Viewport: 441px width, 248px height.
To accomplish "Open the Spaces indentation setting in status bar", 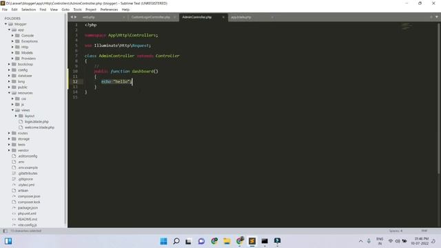I will coord(396,231).
